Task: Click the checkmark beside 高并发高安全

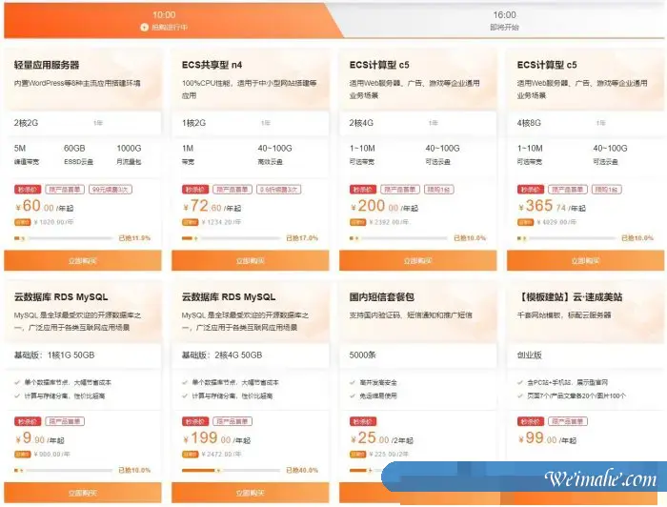Action: click(x=353, y=382)
